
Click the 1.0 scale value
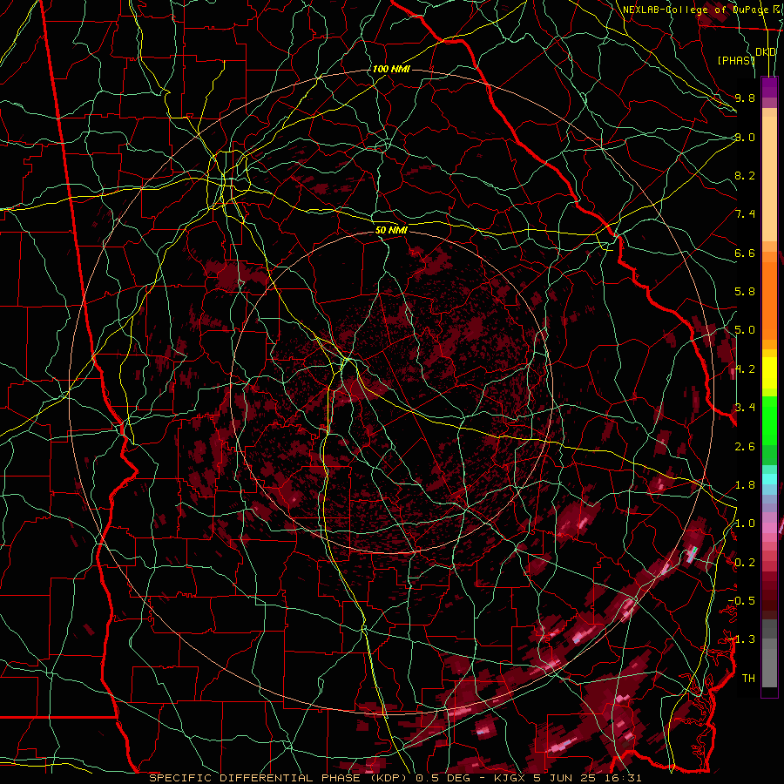745,524
